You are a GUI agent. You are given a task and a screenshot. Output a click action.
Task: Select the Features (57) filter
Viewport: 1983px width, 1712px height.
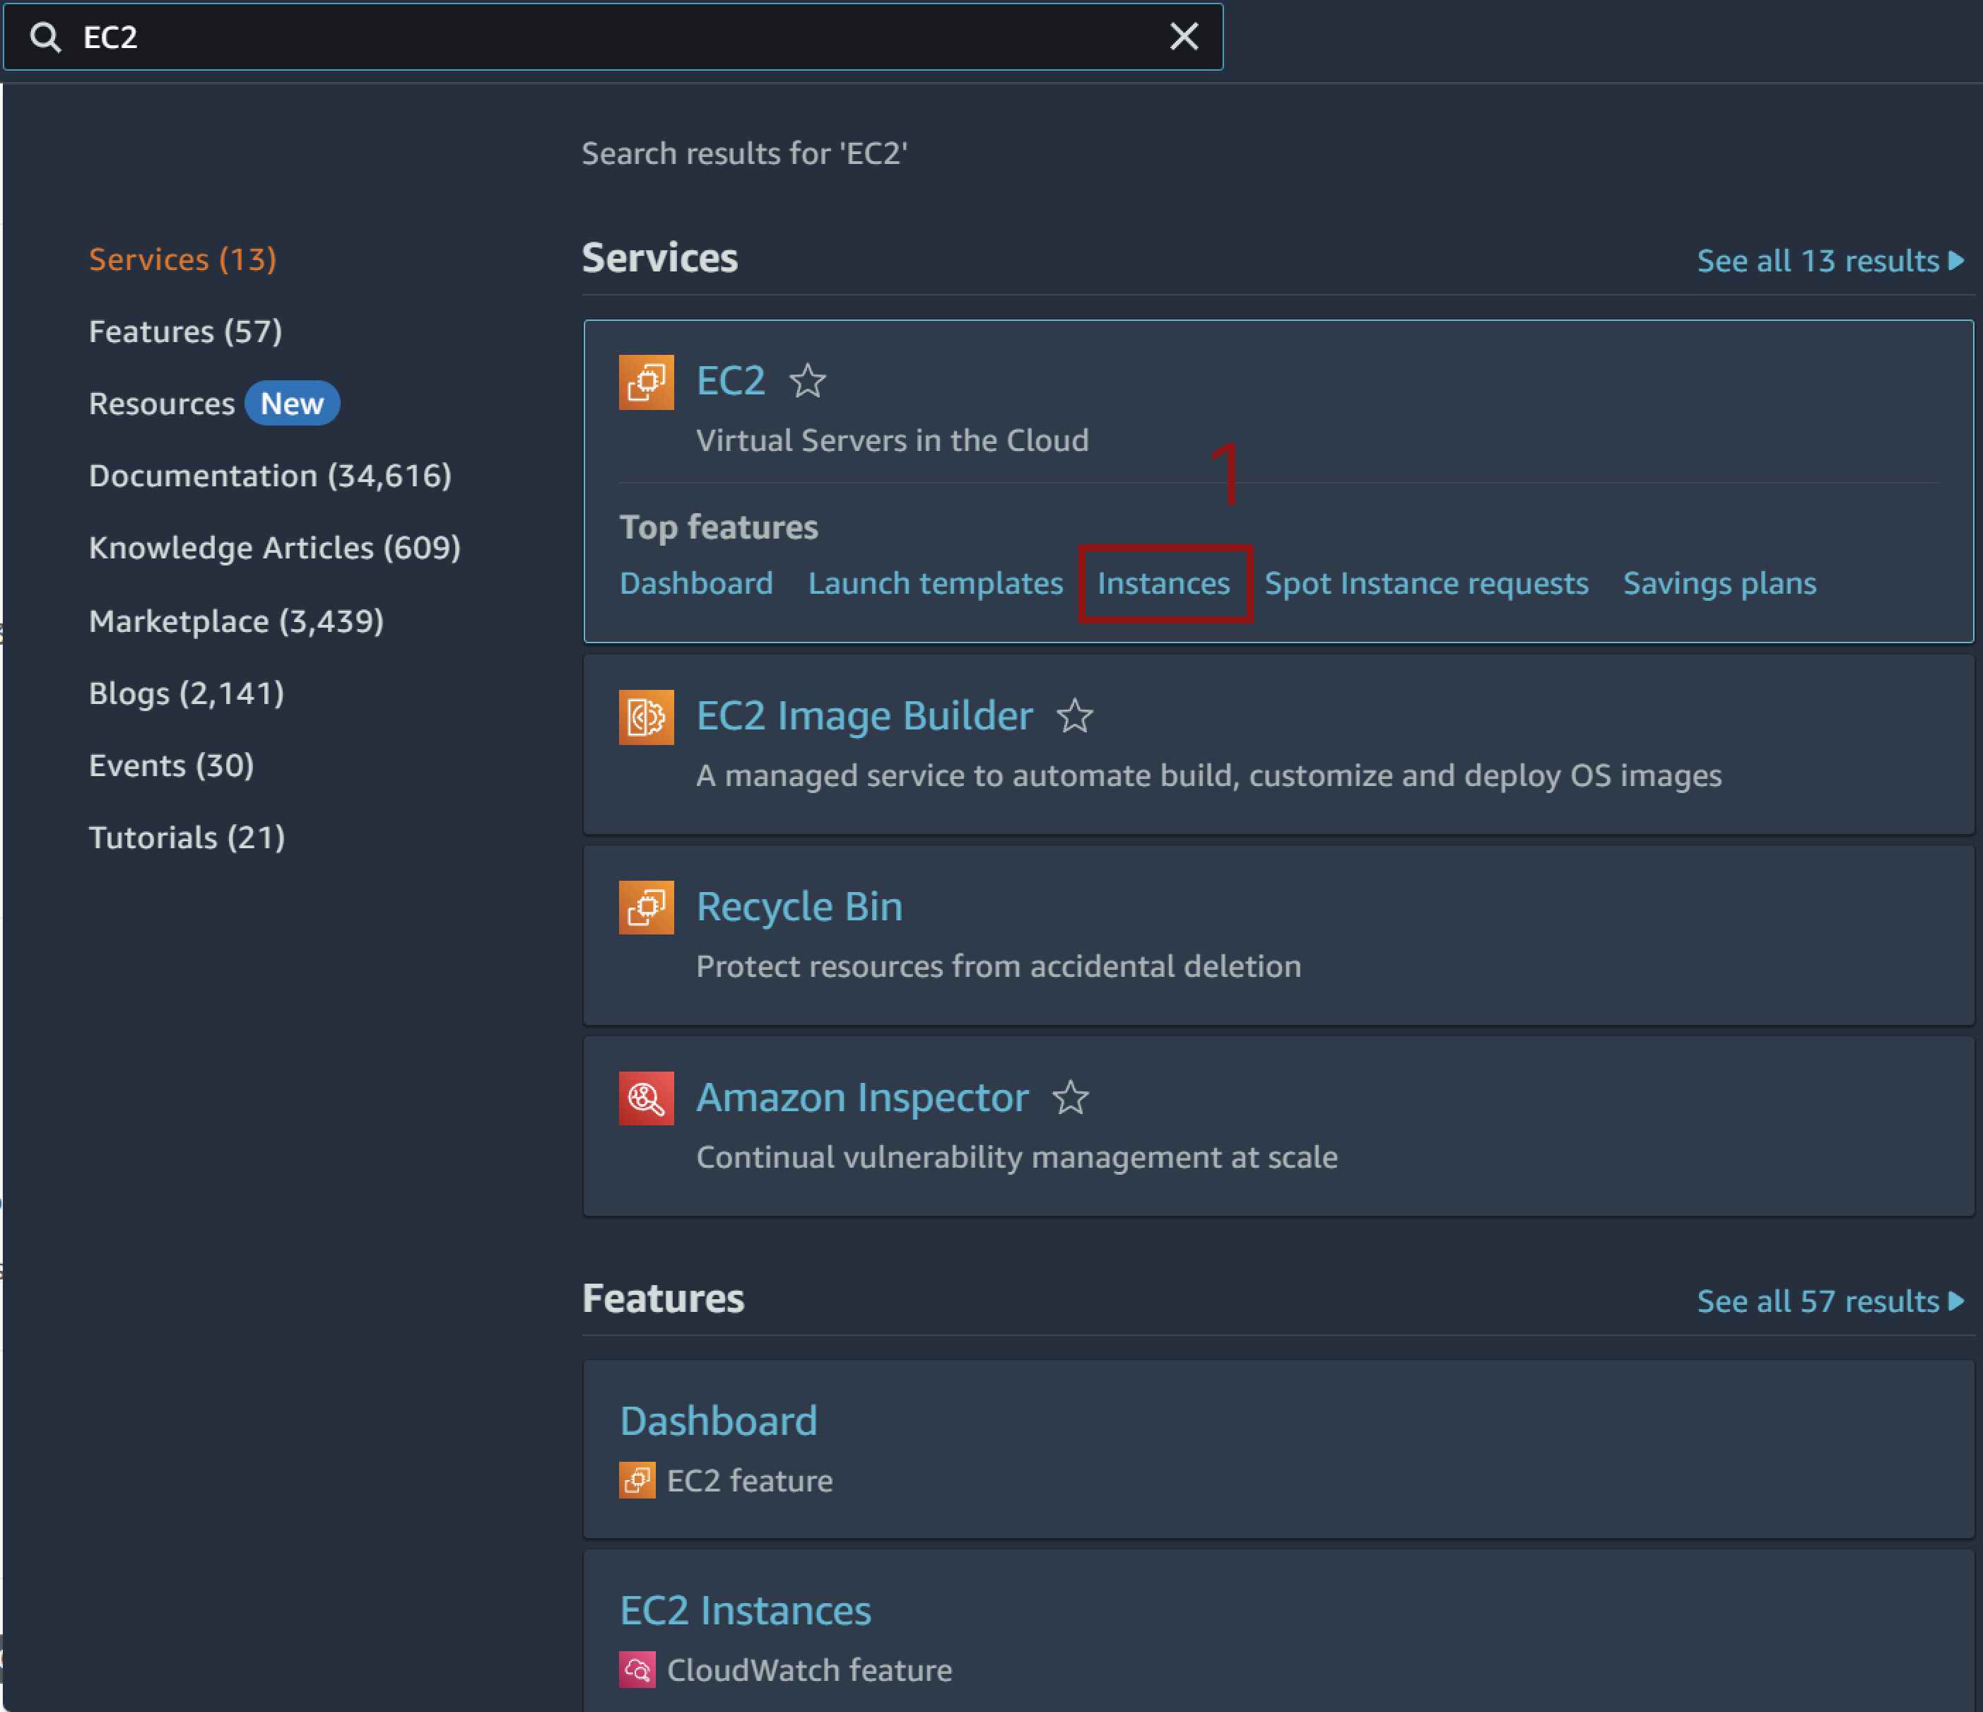coord(186,332)
